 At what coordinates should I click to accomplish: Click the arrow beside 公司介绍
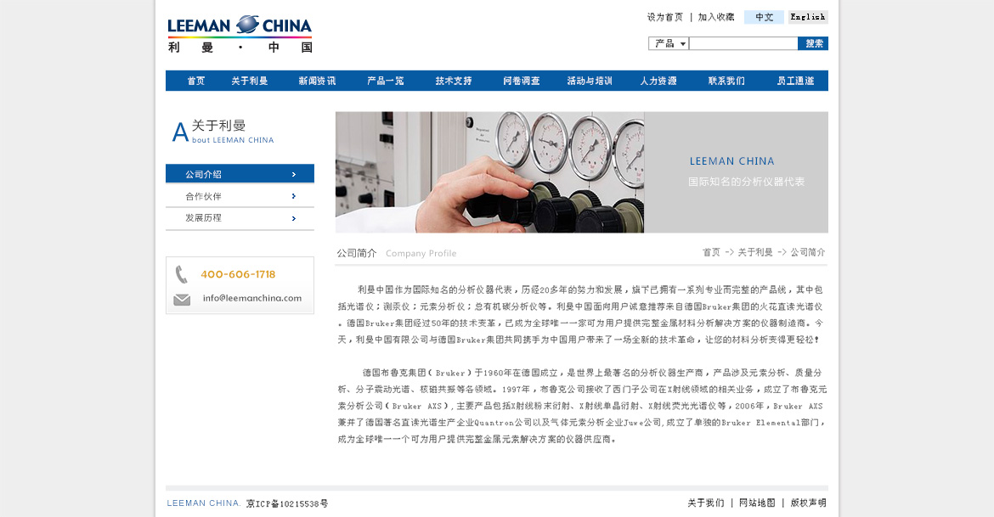click(x=293, y=174)
